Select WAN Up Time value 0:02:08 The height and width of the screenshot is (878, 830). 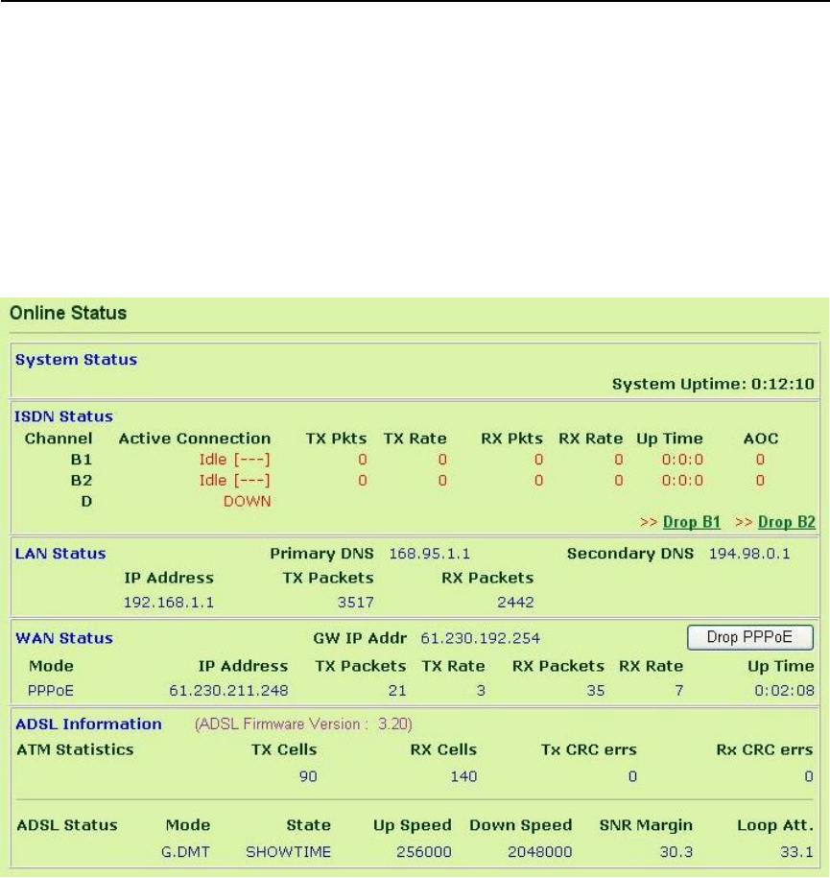click(x=784, y=691)
